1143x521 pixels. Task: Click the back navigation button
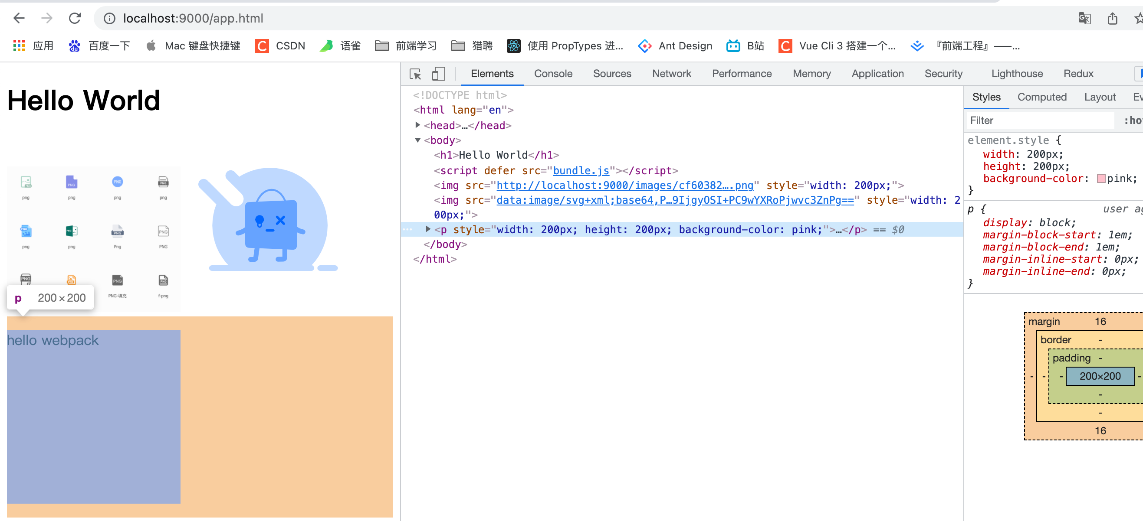(18, 18)
